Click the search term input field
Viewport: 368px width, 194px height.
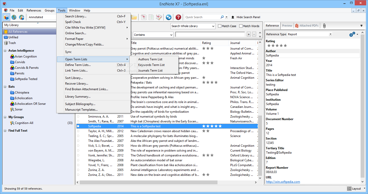(x=210, y=35)
